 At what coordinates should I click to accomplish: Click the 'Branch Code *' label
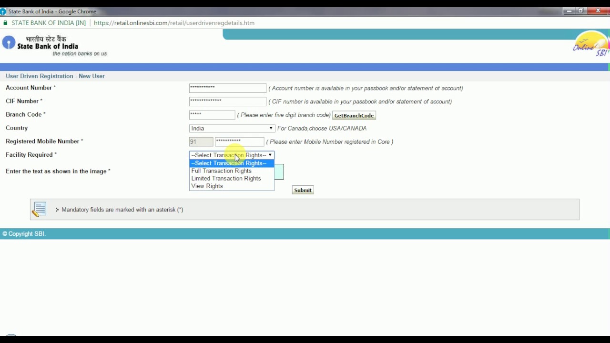click(26, 115)
